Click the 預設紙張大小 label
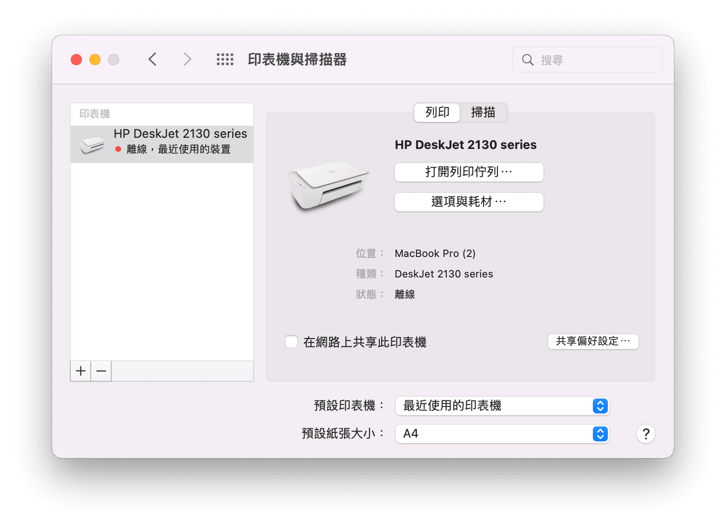This screenshot has height=527, width=726. coord(343,433)
